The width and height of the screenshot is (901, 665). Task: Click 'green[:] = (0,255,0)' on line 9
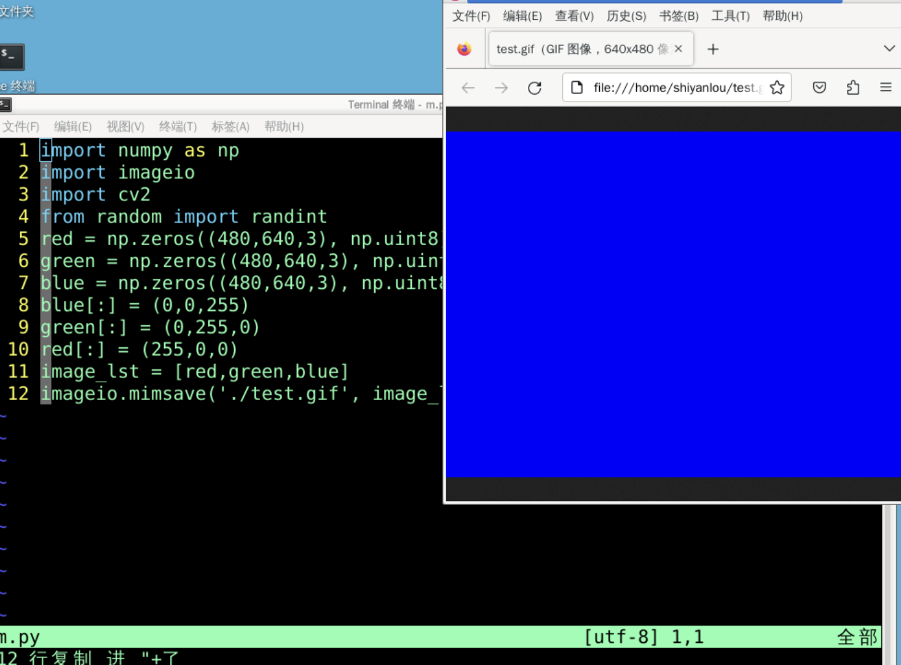click(151, 327)
